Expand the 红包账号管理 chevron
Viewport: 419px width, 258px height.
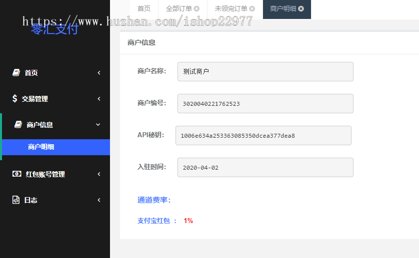(x=99, y=174)
